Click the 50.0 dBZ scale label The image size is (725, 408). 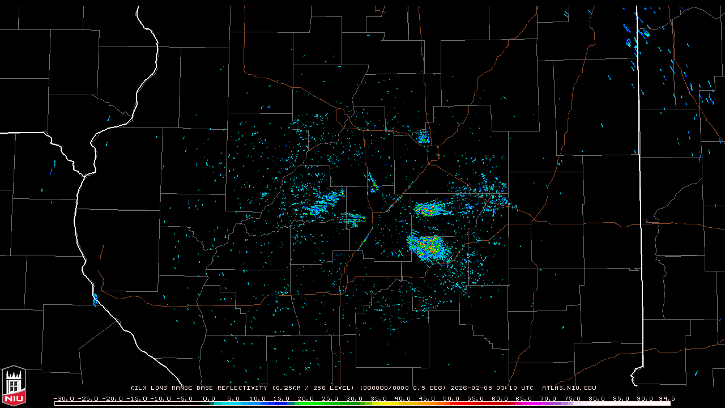(x=451, y=398)
